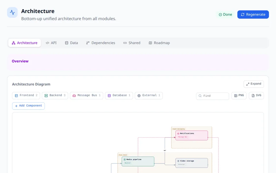Click the 'api' edge label

pos(165,151)
